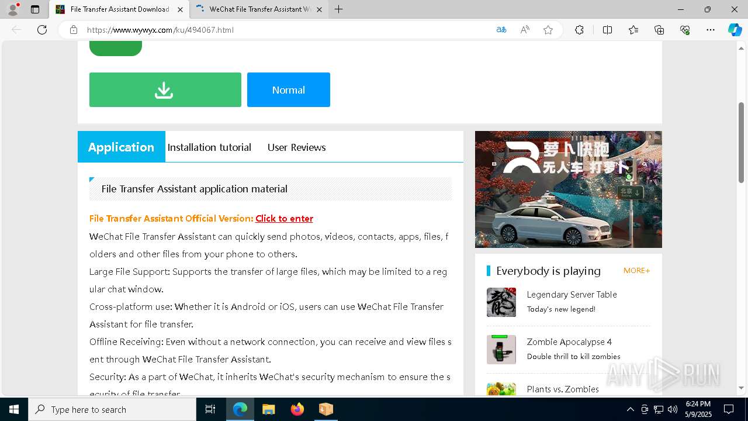The height and width of the screenshot is (421, 748).
Task: Click the profile avatar icon
Action: pyautogui.click(x=13, y=9)
